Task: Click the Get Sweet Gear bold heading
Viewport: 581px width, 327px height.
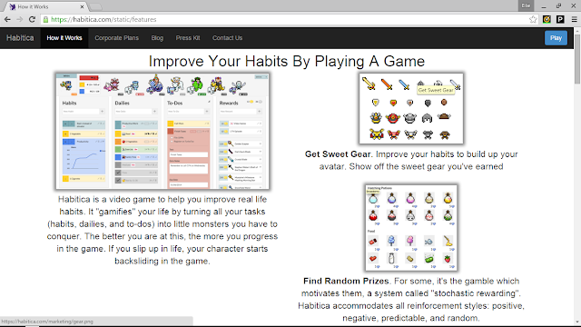Action: click(338, 154)
